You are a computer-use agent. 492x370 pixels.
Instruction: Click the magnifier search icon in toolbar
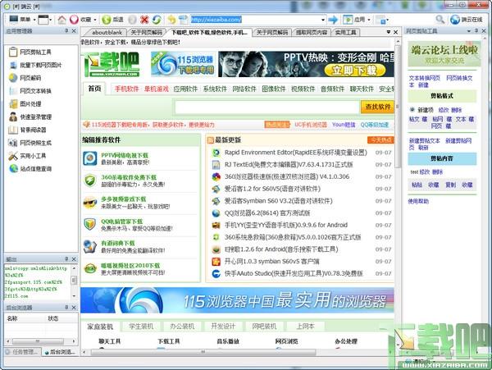click(440, 20)
